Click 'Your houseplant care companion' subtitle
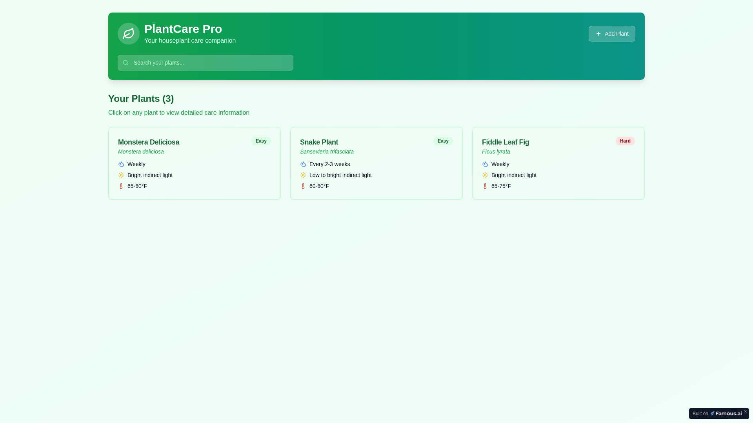The height and width of the screenshot is (423, 753). click(x=190, y=41)
